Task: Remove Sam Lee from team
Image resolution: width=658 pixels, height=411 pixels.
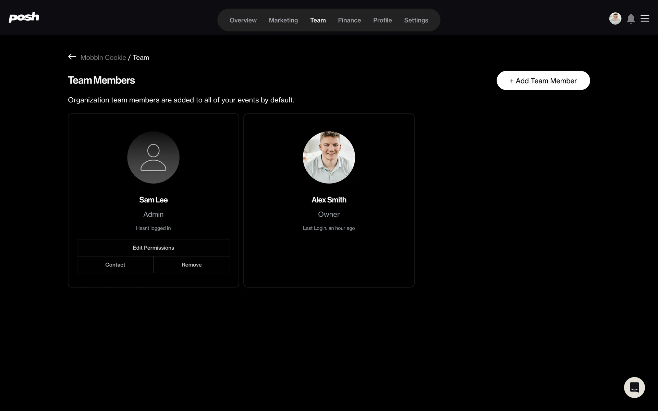Action: pyautogui.click(x=191, y=265)
